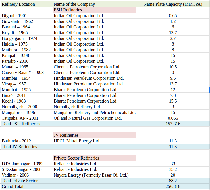Click the 'Mumbai – 1955' cell
This screenshot has height=190, width=210.
coord(27,90)
